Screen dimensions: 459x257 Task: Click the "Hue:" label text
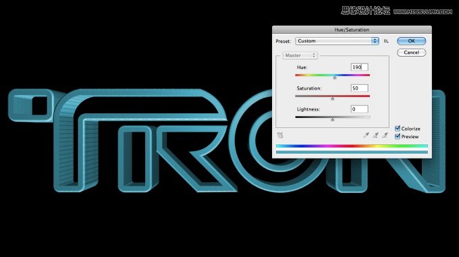coord(302,67)
